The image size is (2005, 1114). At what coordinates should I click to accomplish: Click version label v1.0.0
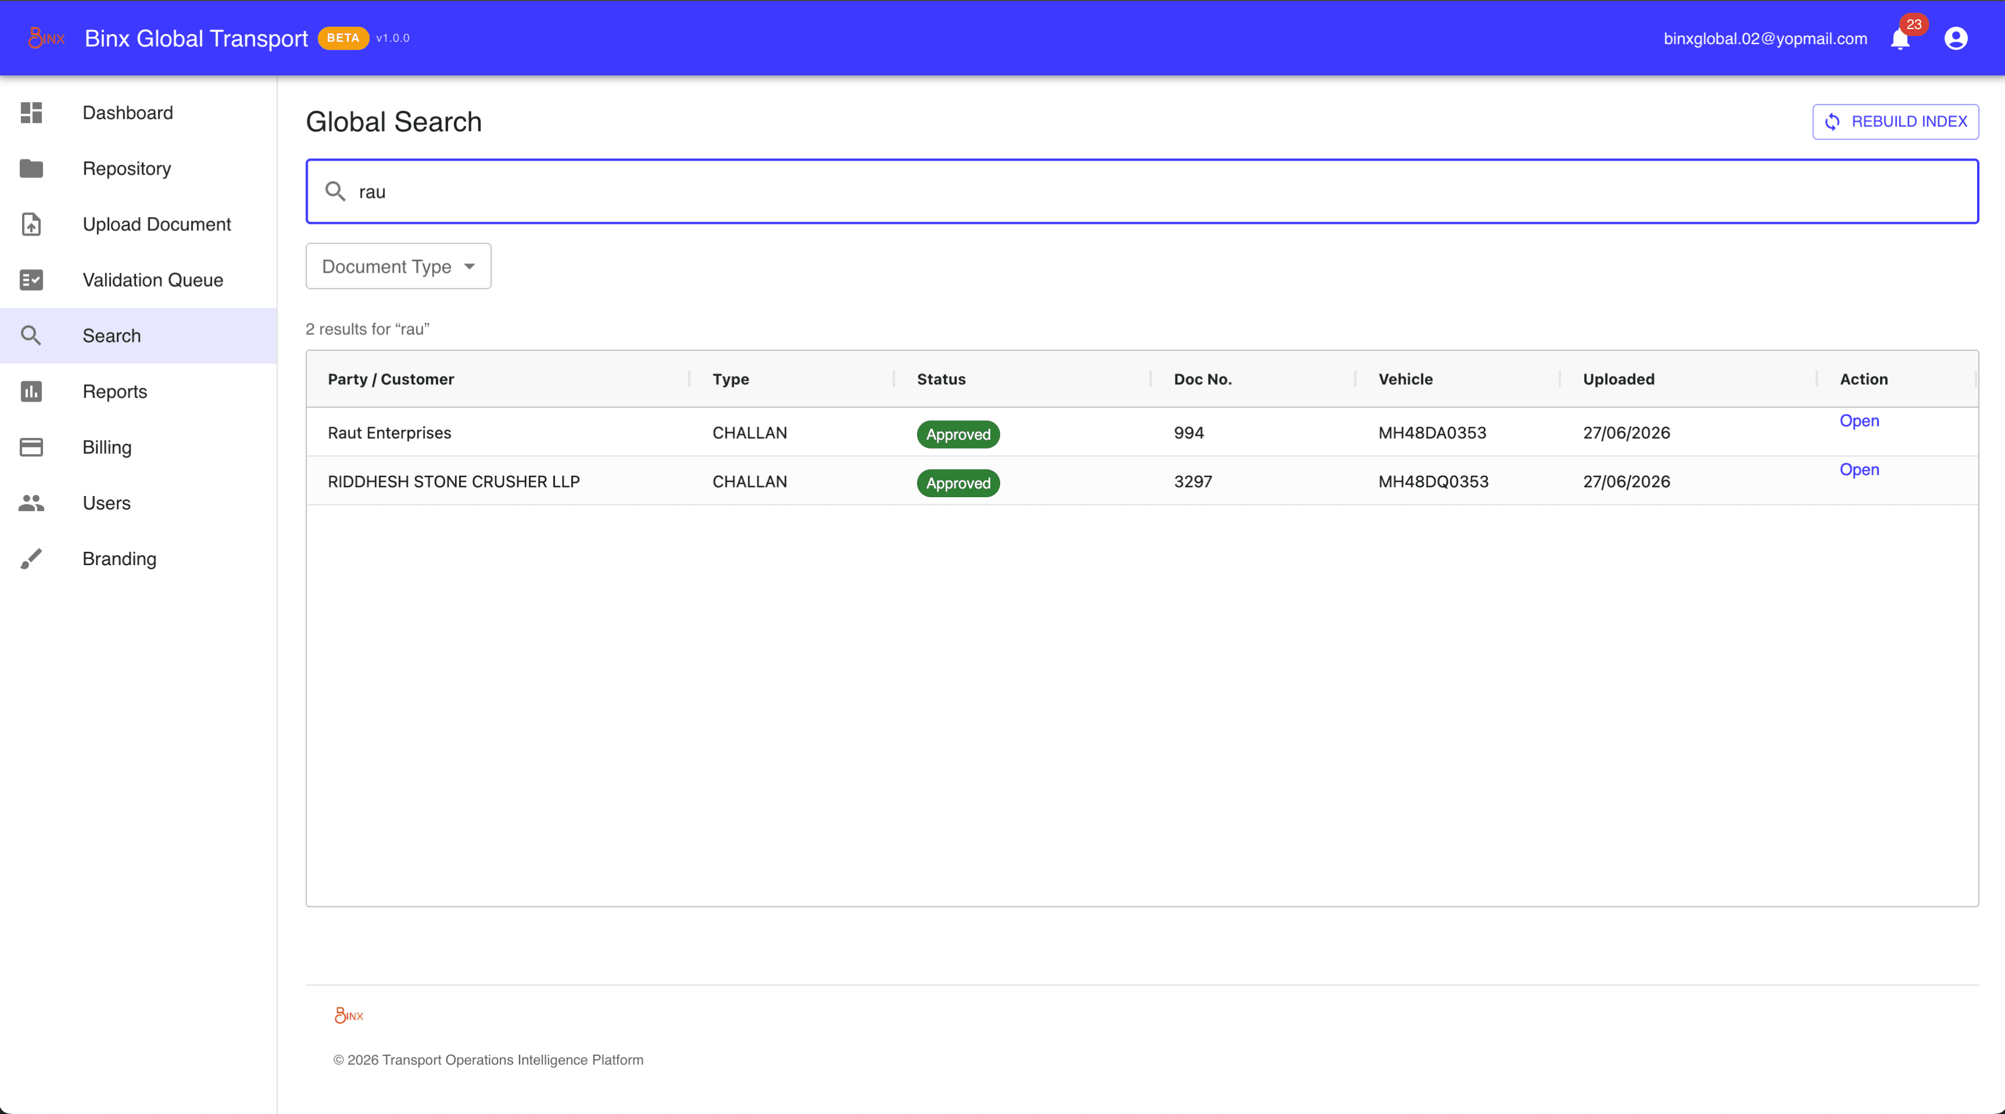(392, 38)
